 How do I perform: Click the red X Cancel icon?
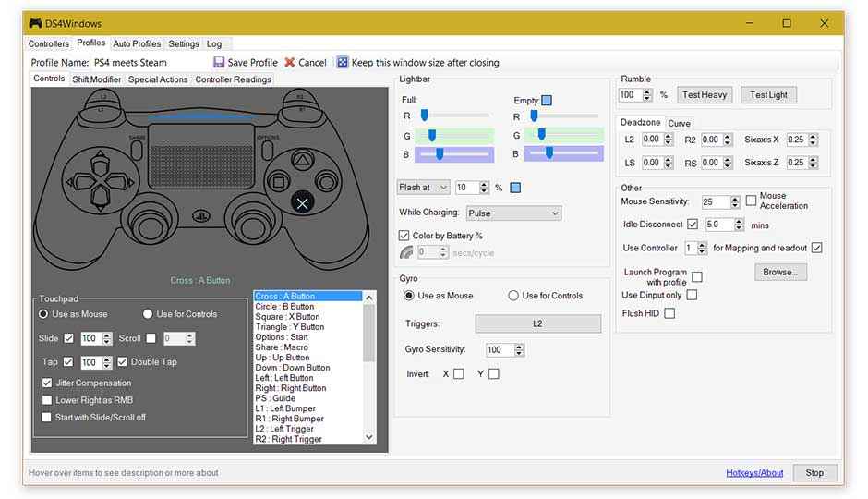[289, 62]
